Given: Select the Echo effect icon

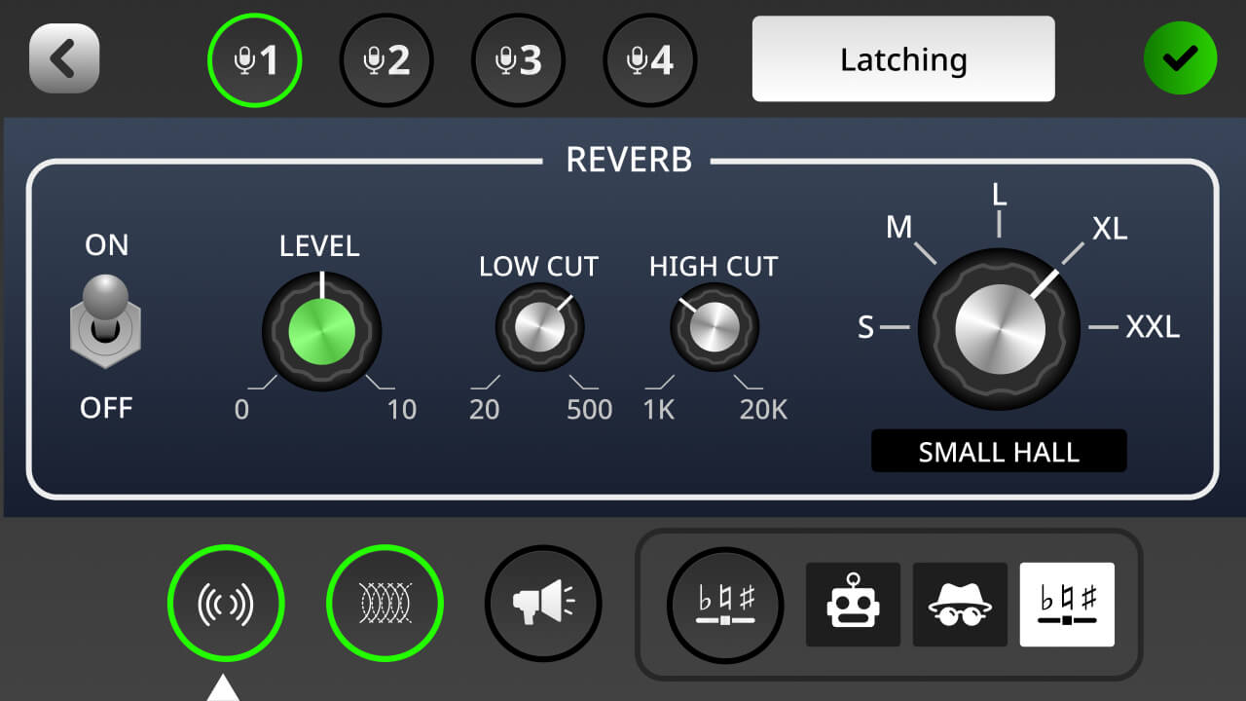Looking at the screenshot, I should 385,603.
